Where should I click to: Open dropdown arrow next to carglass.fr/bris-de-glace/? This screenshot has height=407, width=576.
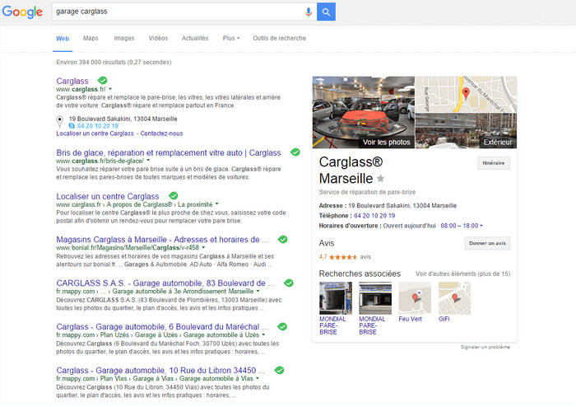pos(148,161)
